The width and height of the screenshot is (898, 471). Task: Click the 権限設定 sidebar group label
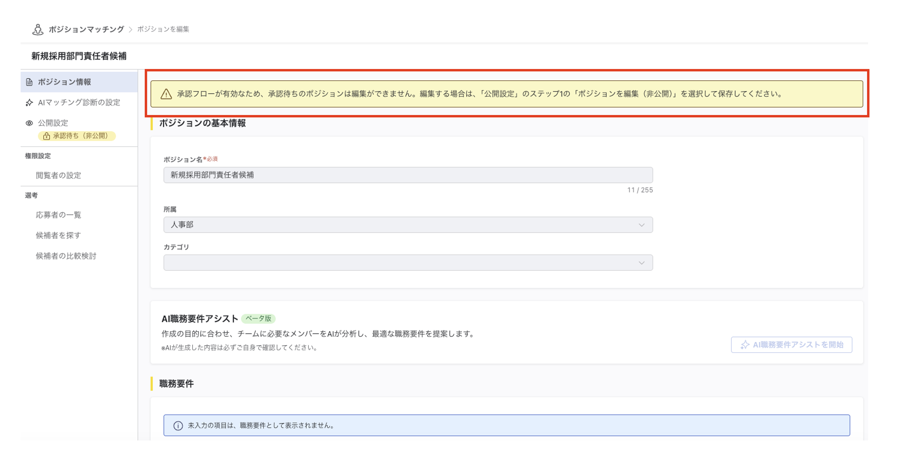[38, 156]
